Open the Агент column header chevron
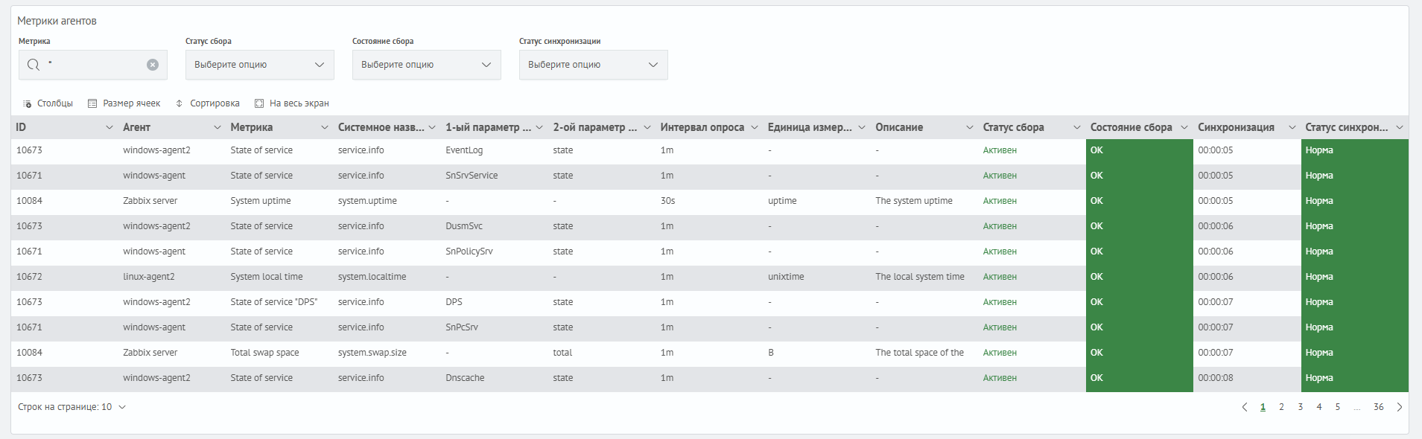 tap(217, 127)
